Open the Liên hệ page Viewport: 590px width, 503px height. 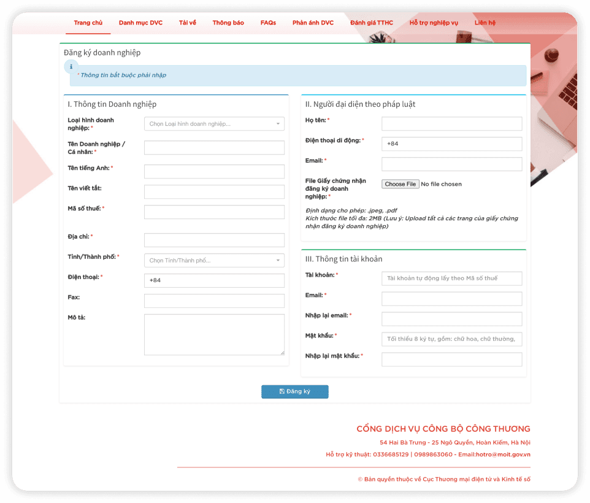click(x=485, y=22)
